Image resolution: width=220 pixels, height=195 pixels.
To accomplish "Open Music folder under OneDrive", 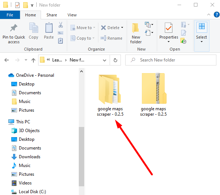I will (x=21, y=102).
